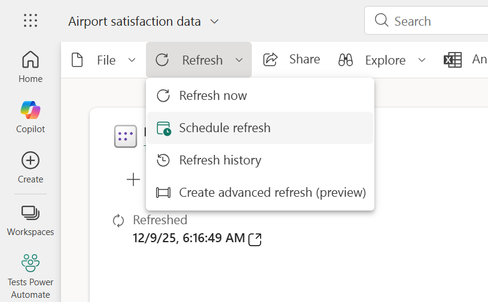Expand the Explore dropdown chevron
The image size is (488, 302).
(422, 60)
